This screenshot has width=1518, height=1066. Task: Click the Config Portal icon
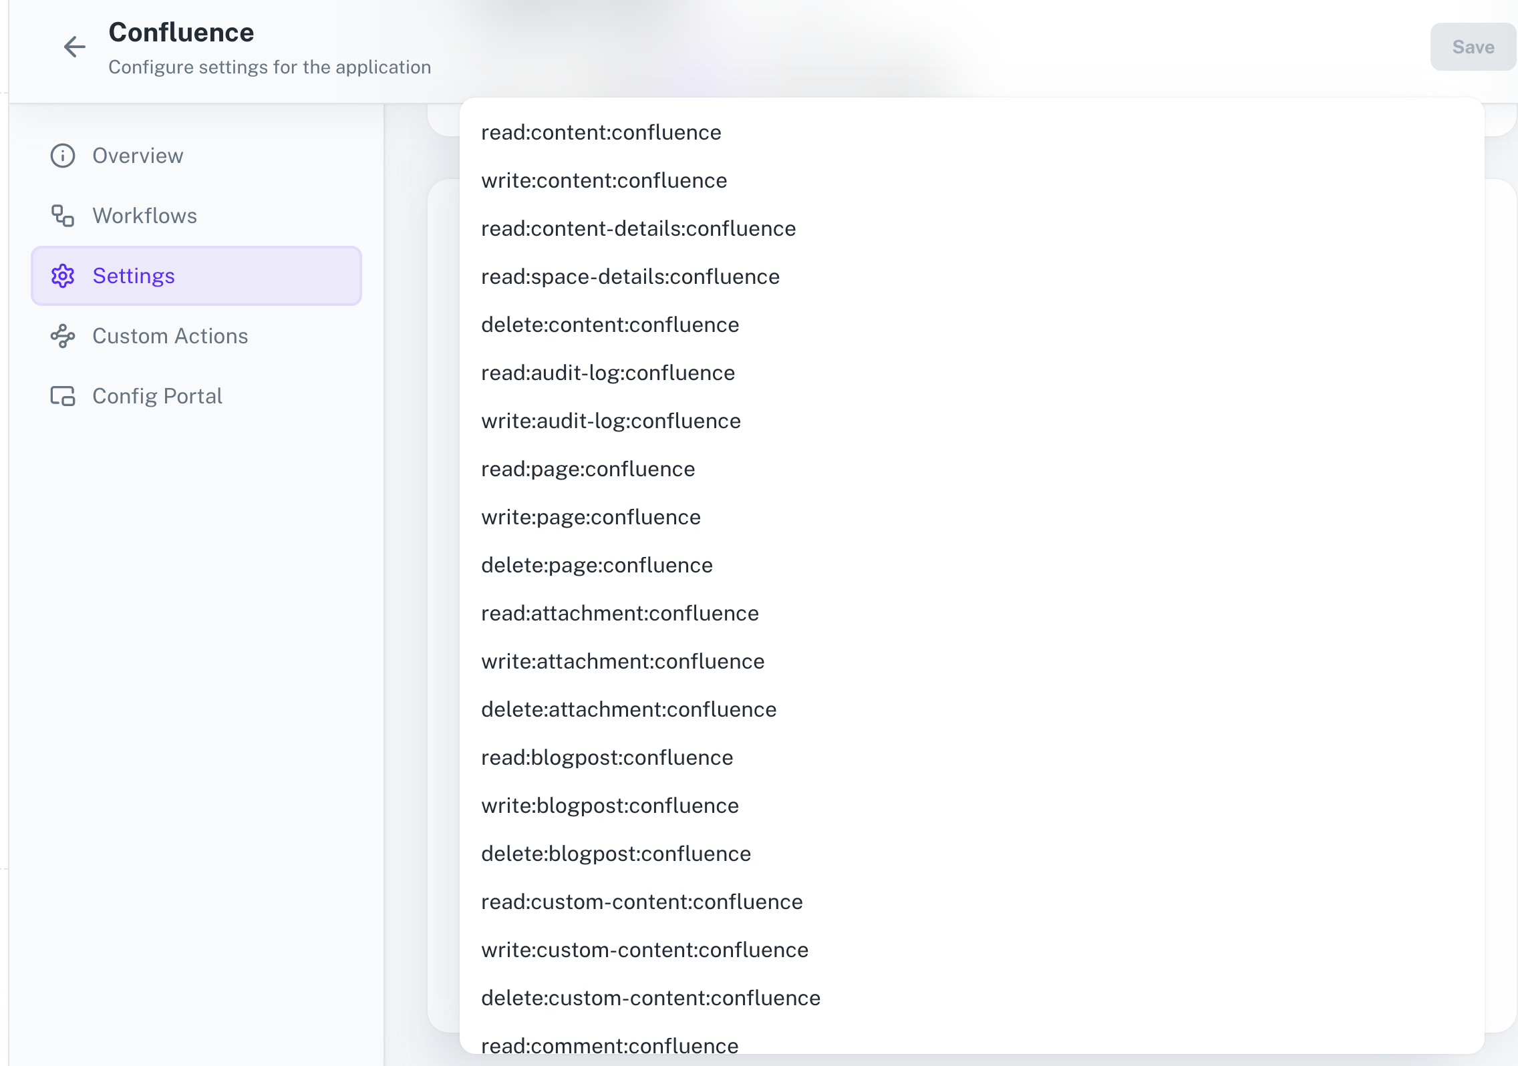tap(62, 396)
